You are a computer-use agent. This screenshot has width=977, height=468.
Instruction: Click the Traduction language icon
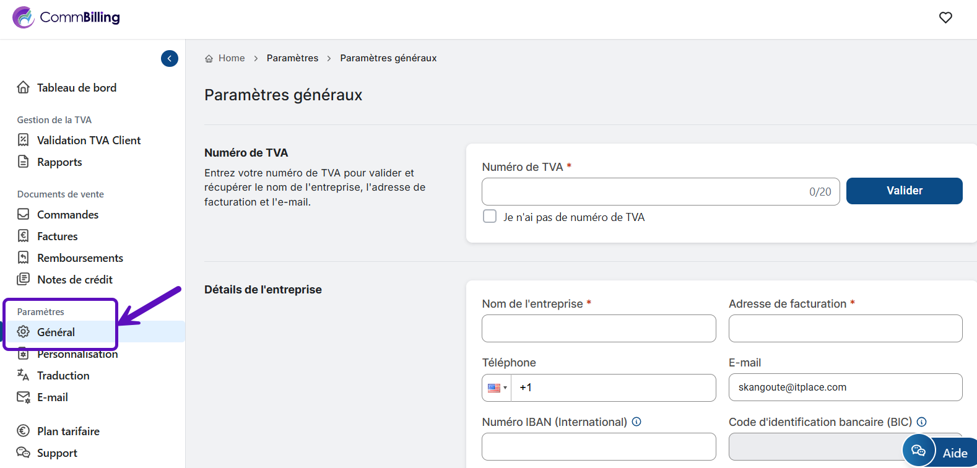pos(24,375)
